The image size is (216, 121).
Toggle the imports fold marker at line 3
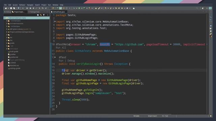(x=55, y=22)
